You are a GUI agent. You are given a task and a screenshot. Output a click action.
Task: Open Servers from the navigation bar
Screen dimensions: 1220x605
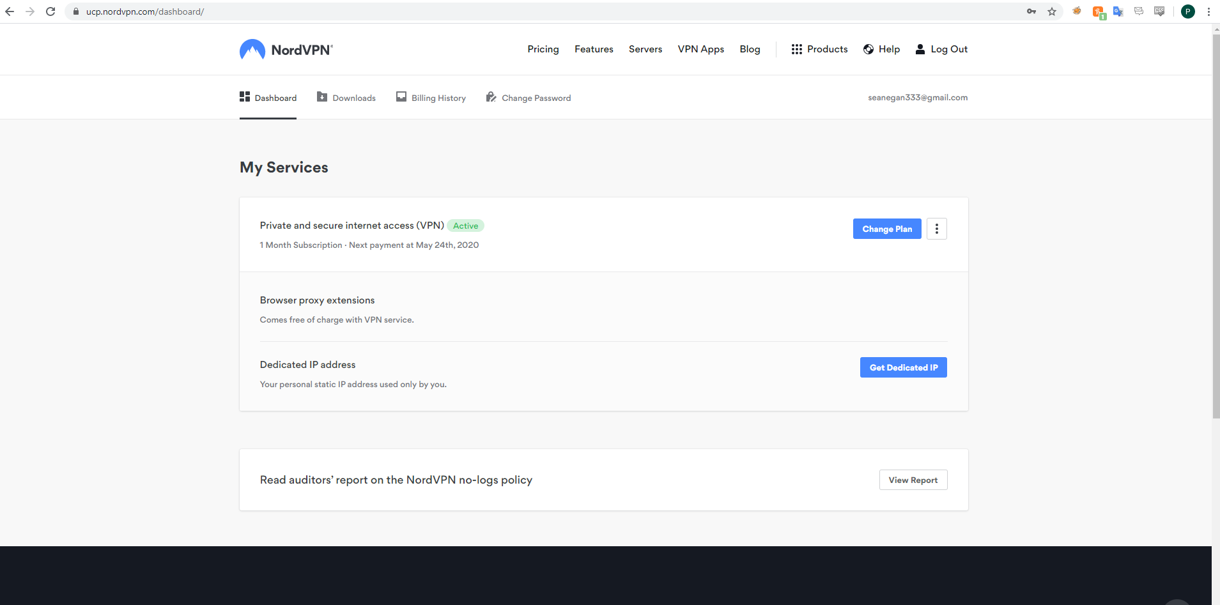[x=645, y=49]
